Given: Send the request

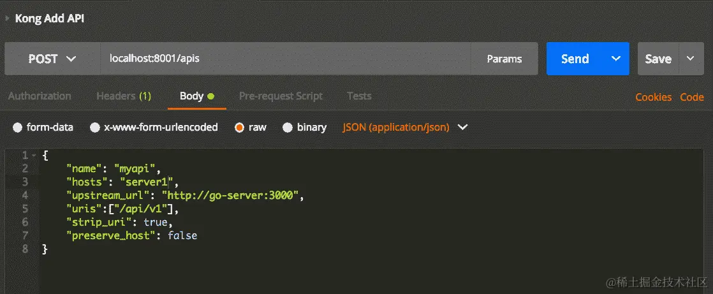Looking at the screenshot, I should [575, 59].
